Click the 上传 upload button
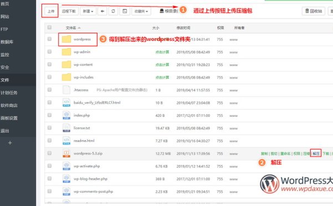This screenshot has height=206, width=333. coord(51,11)
